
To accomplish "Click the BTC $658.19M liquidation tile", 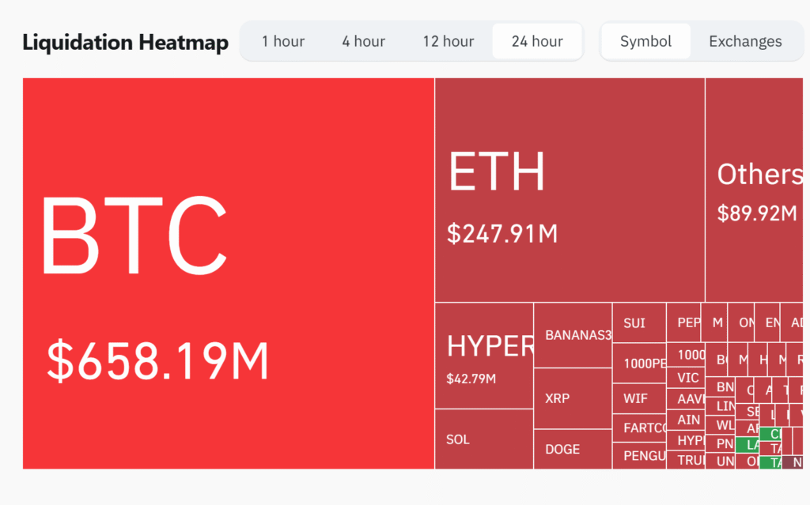I will point(229,273).
